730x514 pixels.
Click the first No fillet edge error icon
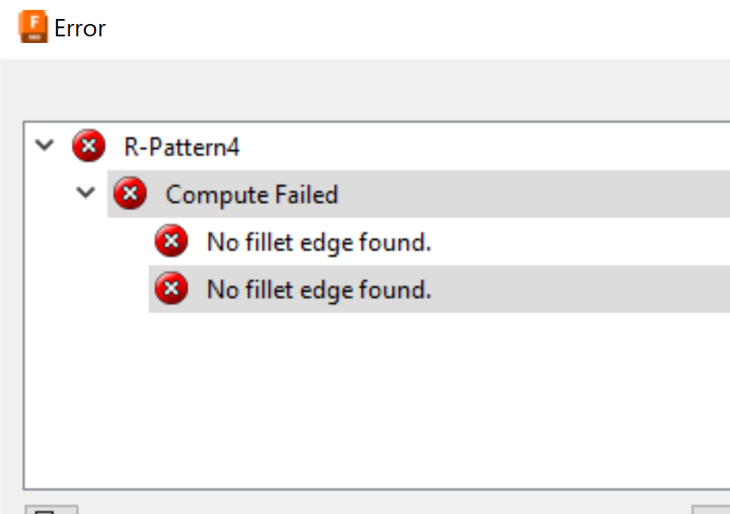pyautogui.click(x=171, y=242)
